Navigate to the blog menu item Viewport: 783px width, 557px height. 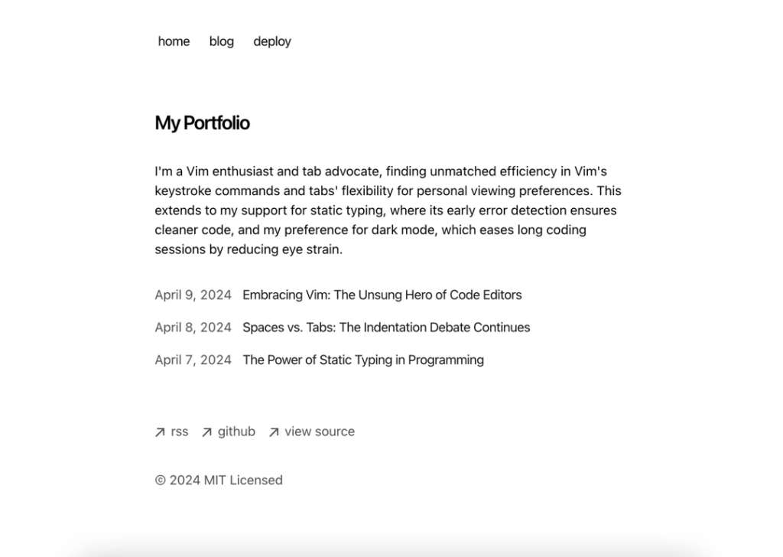pos(221,41)
